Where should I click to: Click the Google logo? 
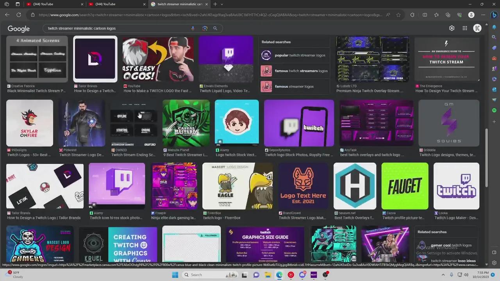19,28
